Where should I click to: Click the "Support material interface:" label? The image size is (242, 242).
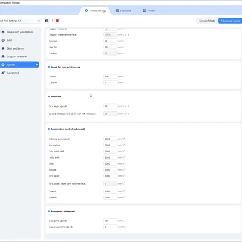pyautogui.click(x=63, y=34)
